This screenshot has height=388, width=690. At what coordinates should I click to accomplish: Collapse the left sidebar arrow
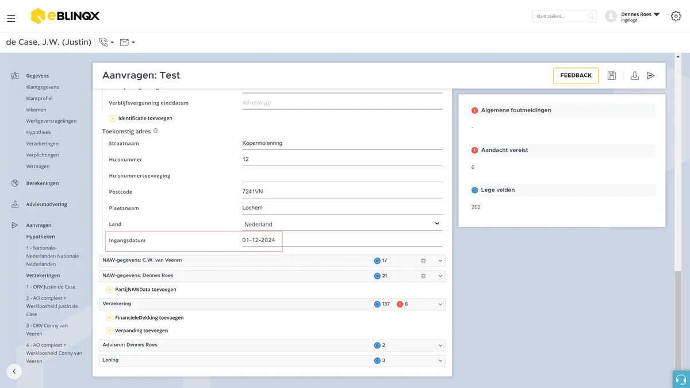click(14, 371)
